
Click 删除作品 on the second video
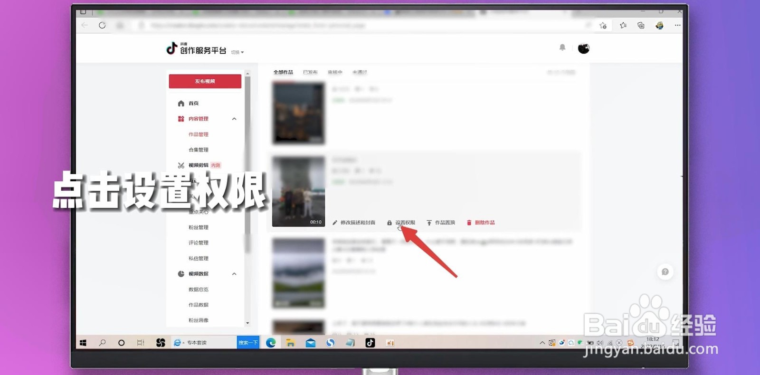point(484,223)
